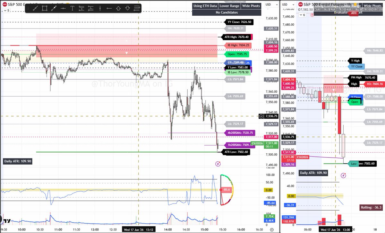385x233 pixels.
Task: Click the Wide Pivots cell on left chart
Action: 251,6
